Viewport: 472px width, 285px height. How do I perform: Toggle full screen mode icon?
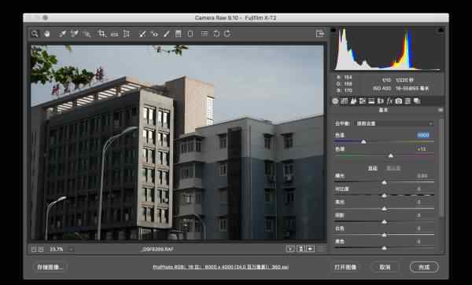click(320, 34)
